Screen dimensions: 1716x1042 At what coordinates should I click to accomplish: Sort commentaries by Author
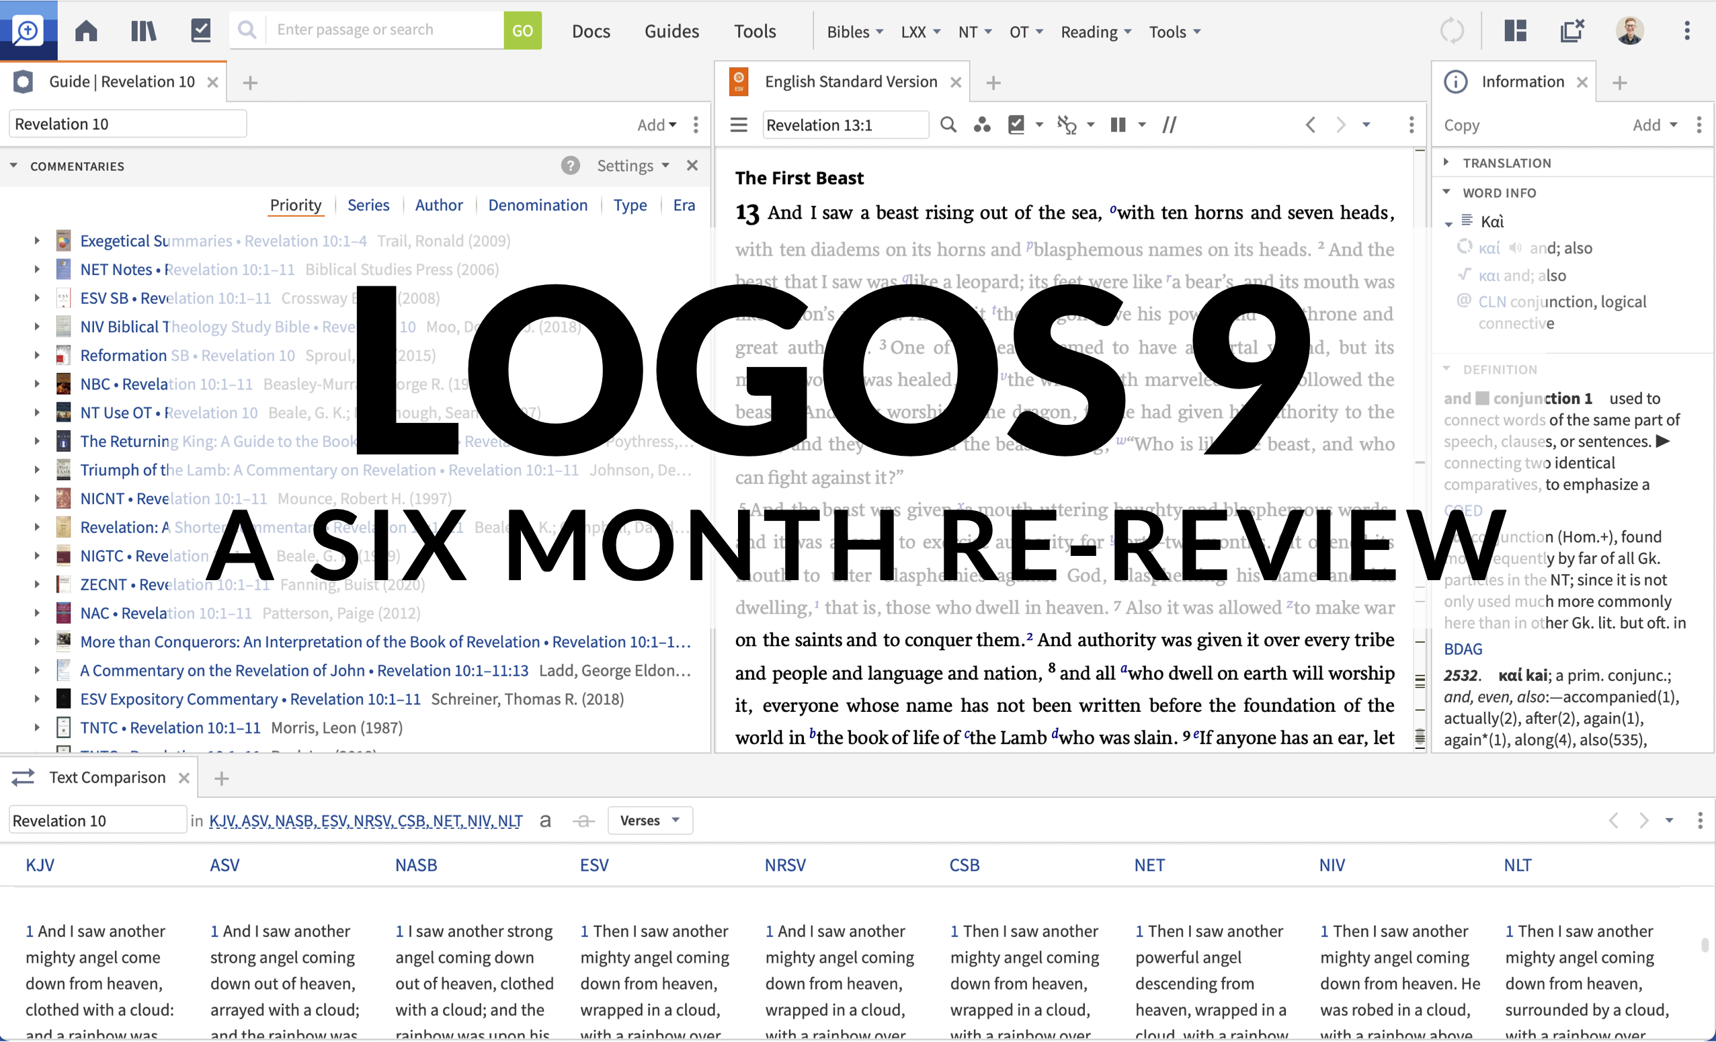pos(438,205)
